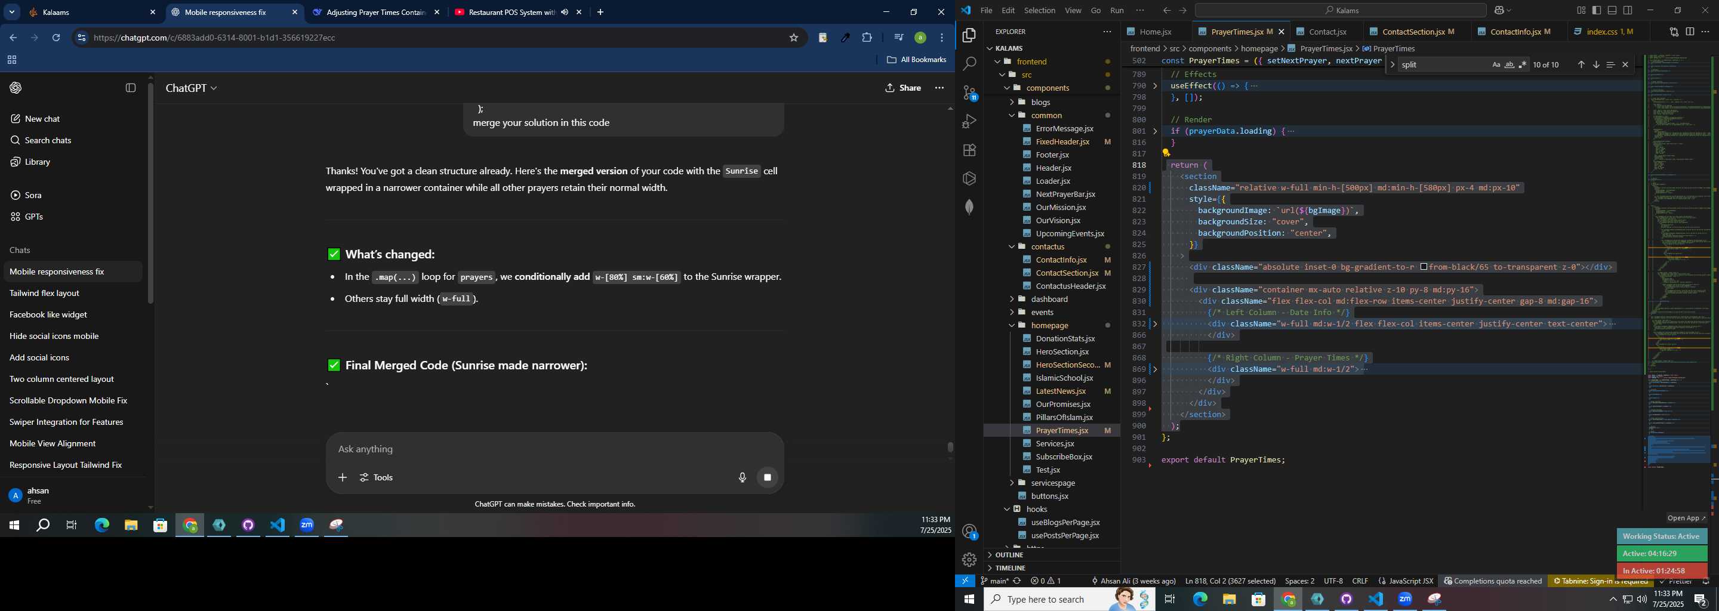
Task: Open Copilot chat icon in VS Code title bar
Action: [1499, 11]
